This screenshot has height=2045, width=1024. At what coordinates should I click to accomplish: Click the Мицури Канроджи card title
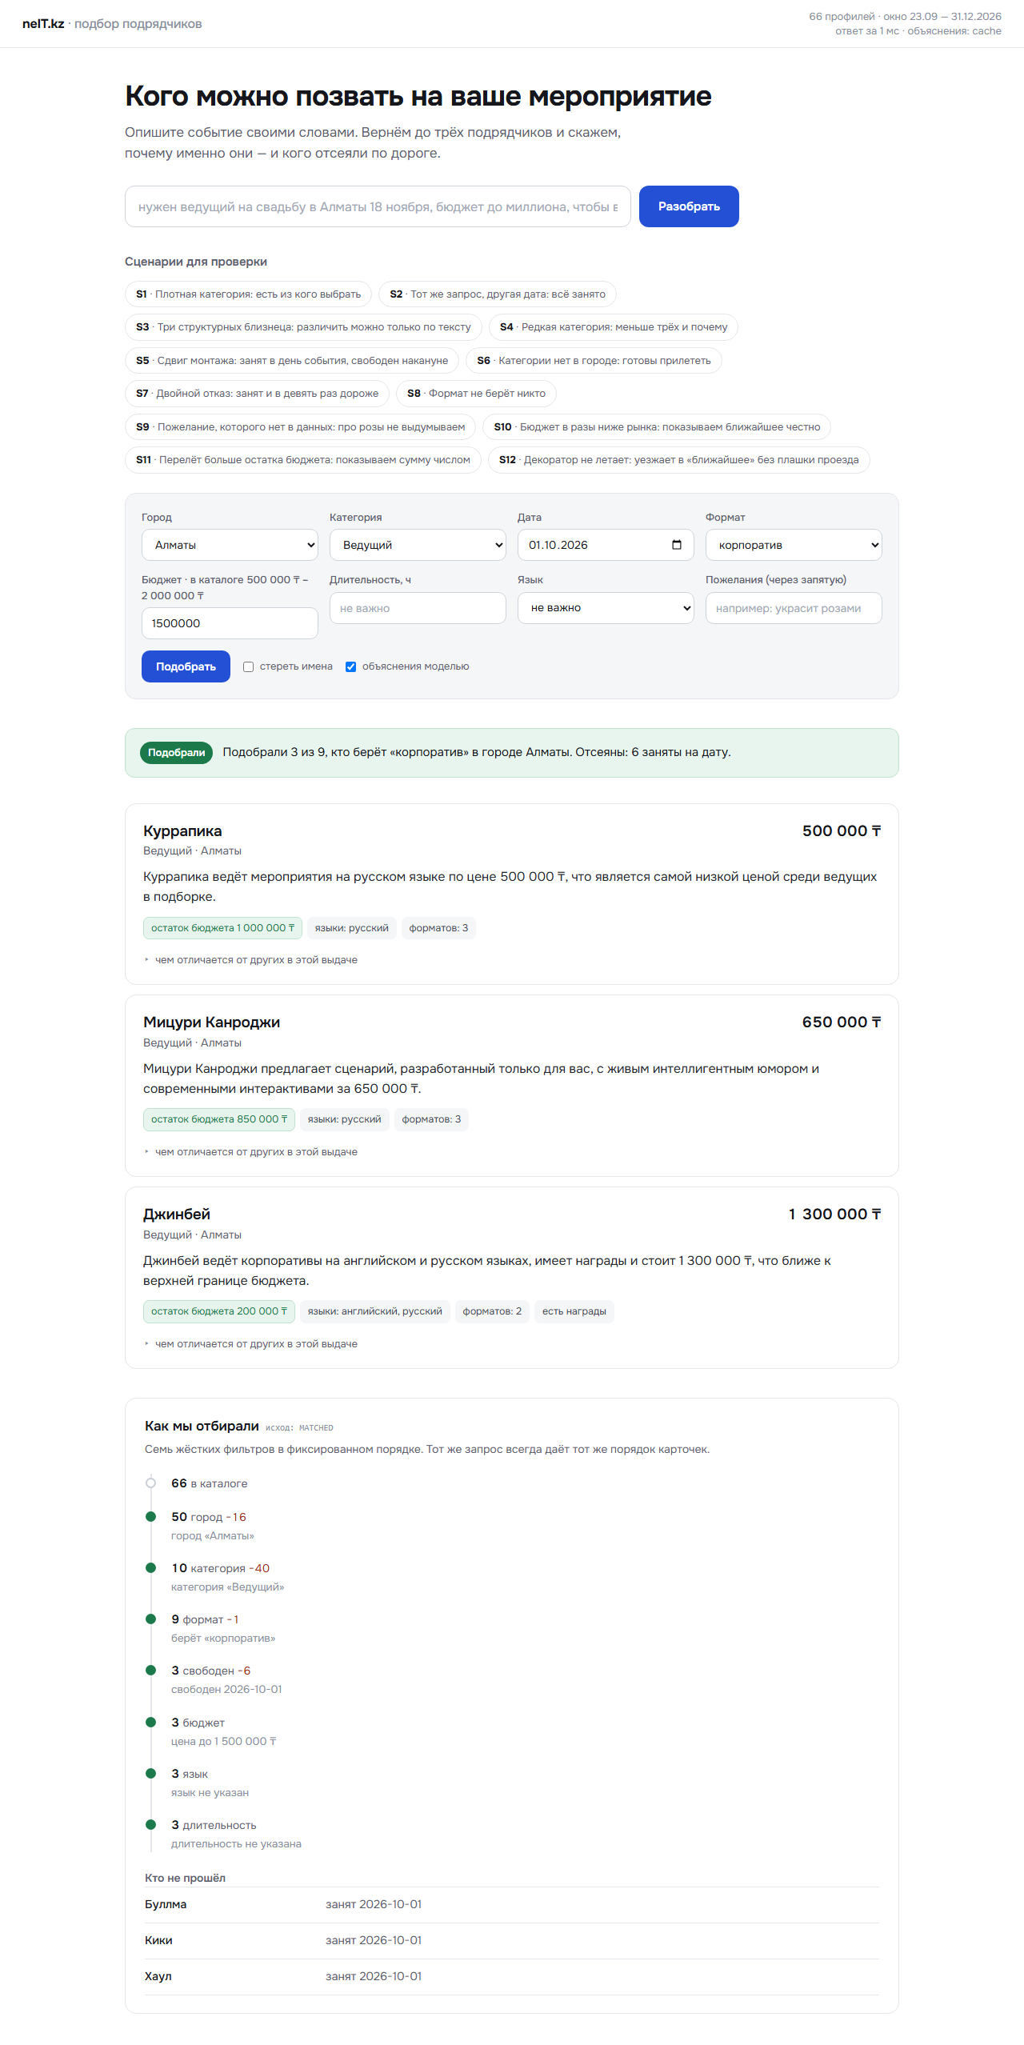click(211, 1022)
